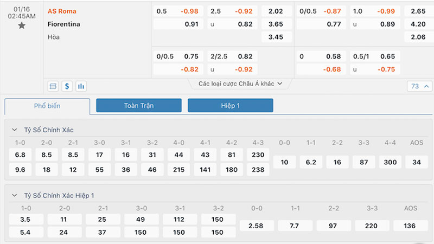Select the 0-0 full-time odds 10
Image resolution: width=434 pixels, height=244 pixels.
click(284, 162)
